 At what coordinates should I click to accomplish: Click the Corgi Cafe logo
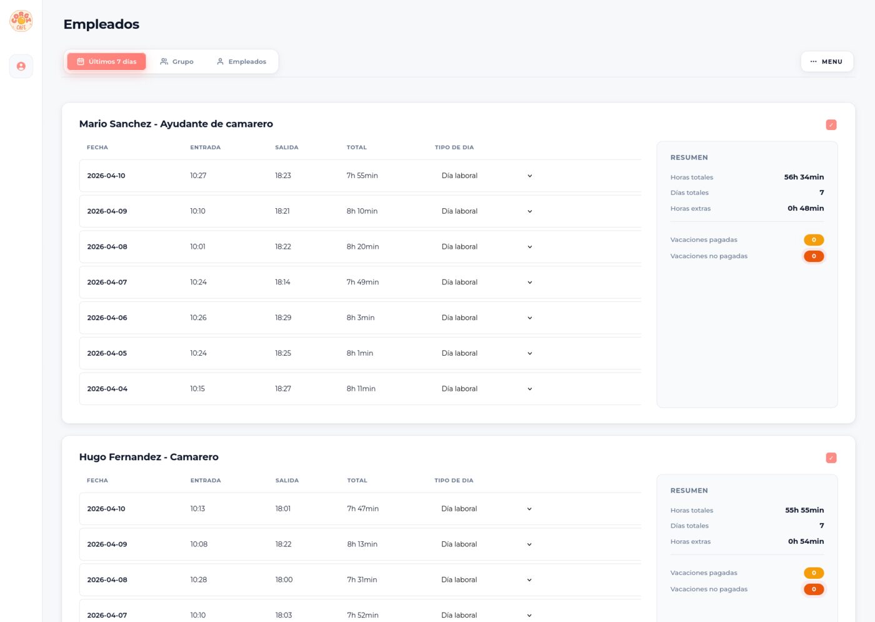pos(21,20)
